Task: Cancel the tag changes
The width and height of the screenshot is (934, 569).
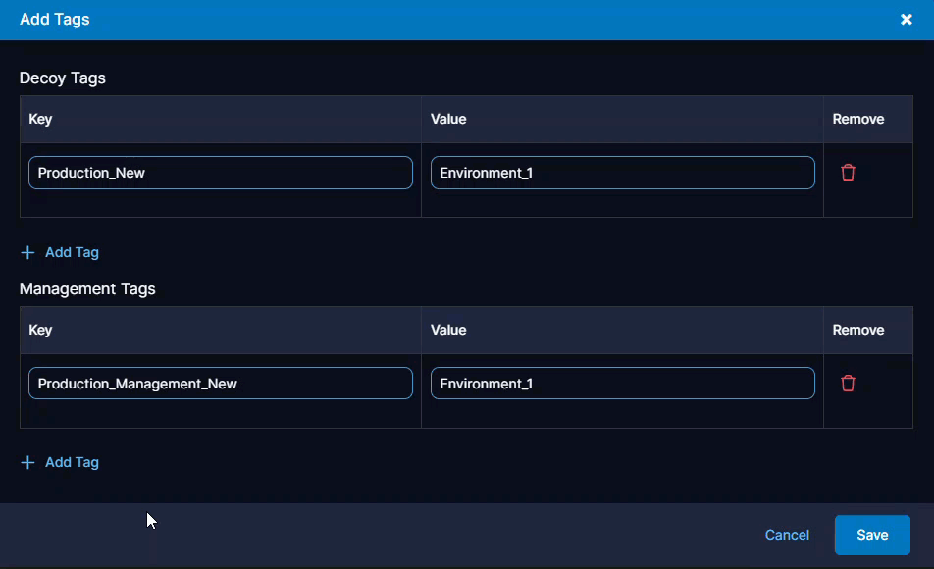Action: point(787,535)
